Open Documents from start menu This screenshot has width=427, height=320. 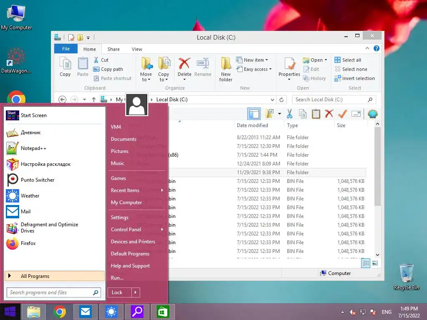click(x=123, y=139)
